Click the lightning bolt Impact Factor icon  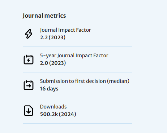pos(29,34)
